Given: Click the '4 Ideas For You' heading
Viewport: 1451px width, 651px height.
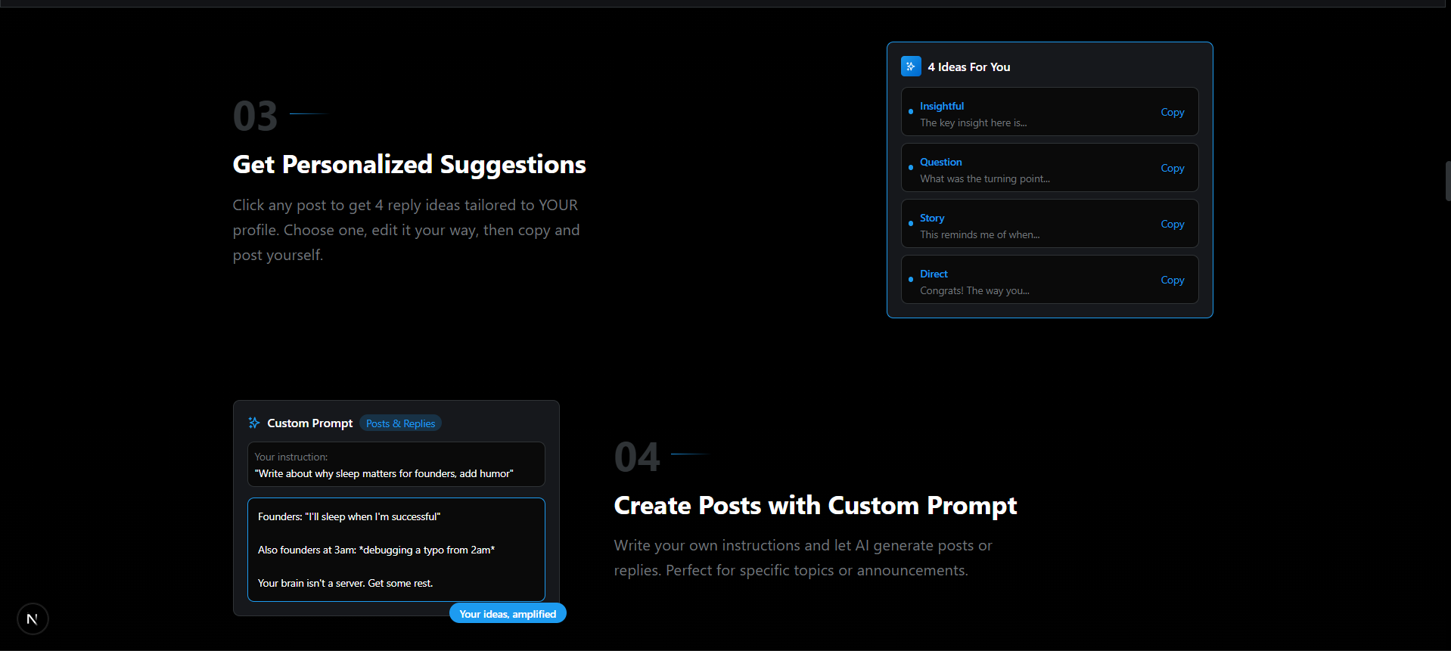Looking at the screenshot, I should pos(969,67).
